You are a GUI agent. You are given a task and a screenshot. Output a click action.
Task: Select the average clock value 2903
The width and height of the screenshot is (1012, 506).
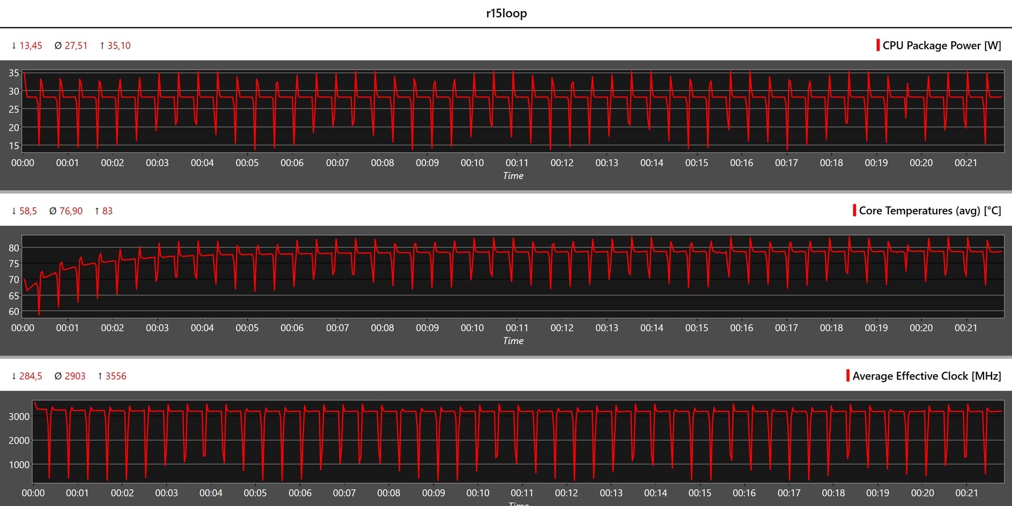tap(75, 376)
